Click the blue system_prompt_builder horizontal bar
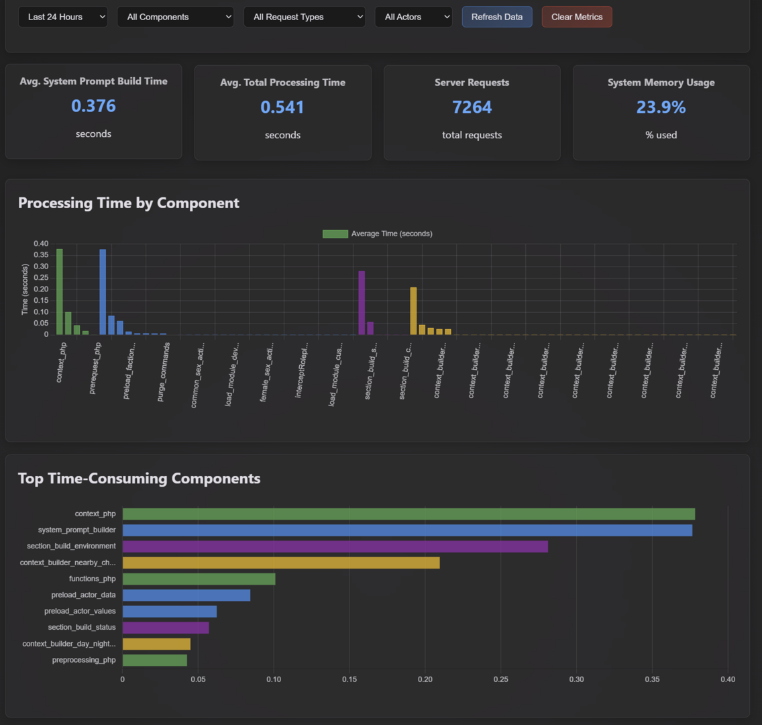The height and width of the screenshot is (725, 762). pos(407,530)
